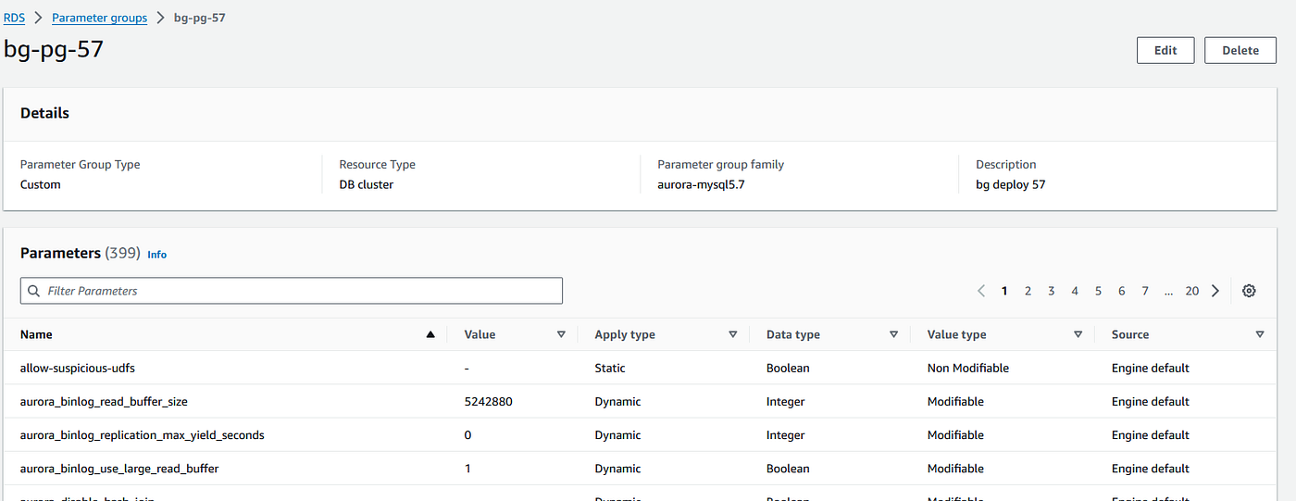Sort by Name ascending arrow
The height and width of the screenshot is (501, 1296).
click(430, 334)
